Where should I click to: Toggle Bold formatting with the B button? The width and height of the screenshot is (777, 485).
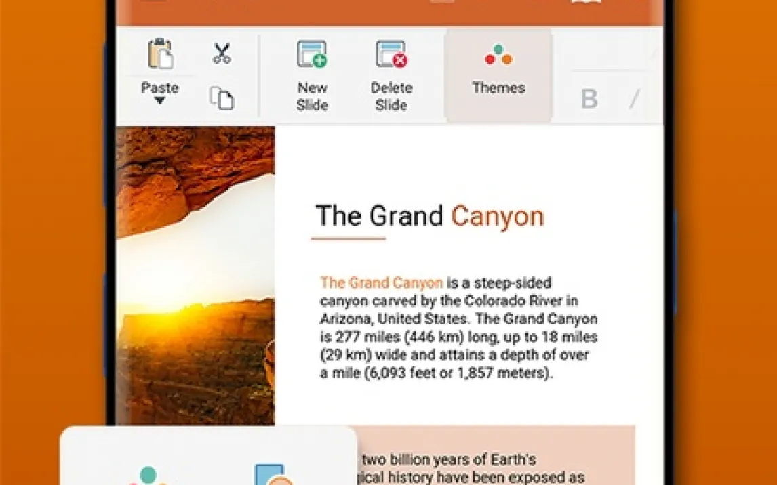[589, 100]
